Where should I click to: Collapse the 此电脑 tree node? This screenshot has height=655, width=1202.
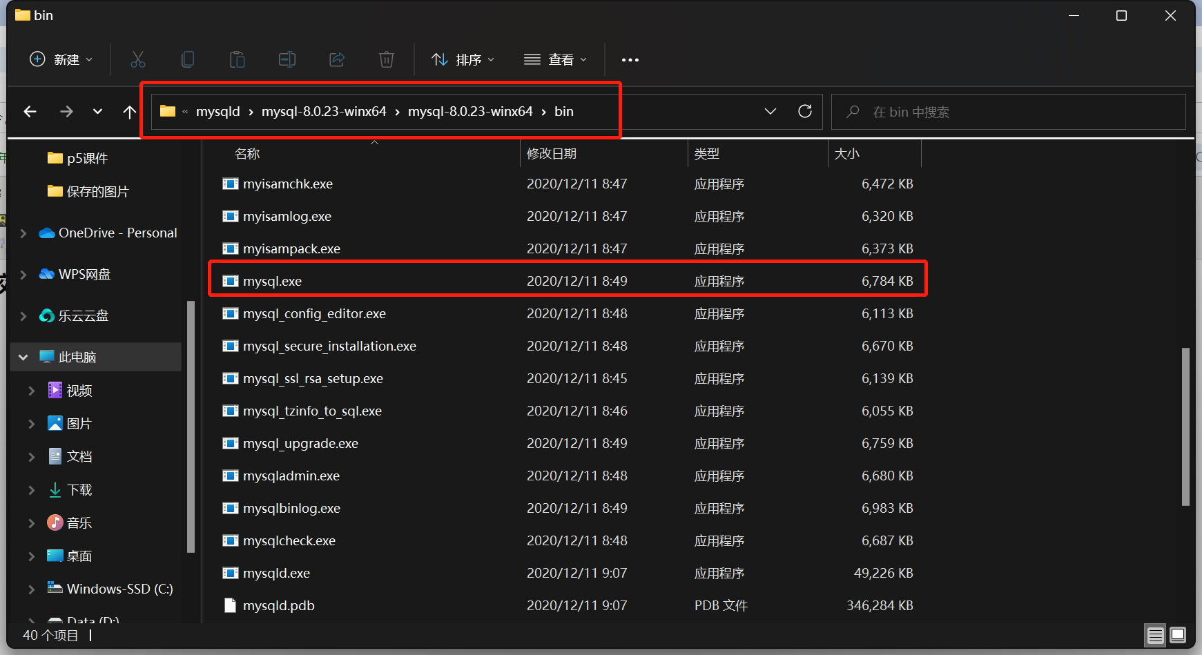tap(23, 358)
